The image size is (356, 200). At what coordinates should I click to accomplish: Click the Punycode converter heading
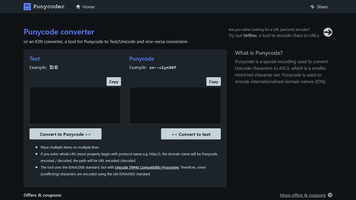[x=59, y=32]
